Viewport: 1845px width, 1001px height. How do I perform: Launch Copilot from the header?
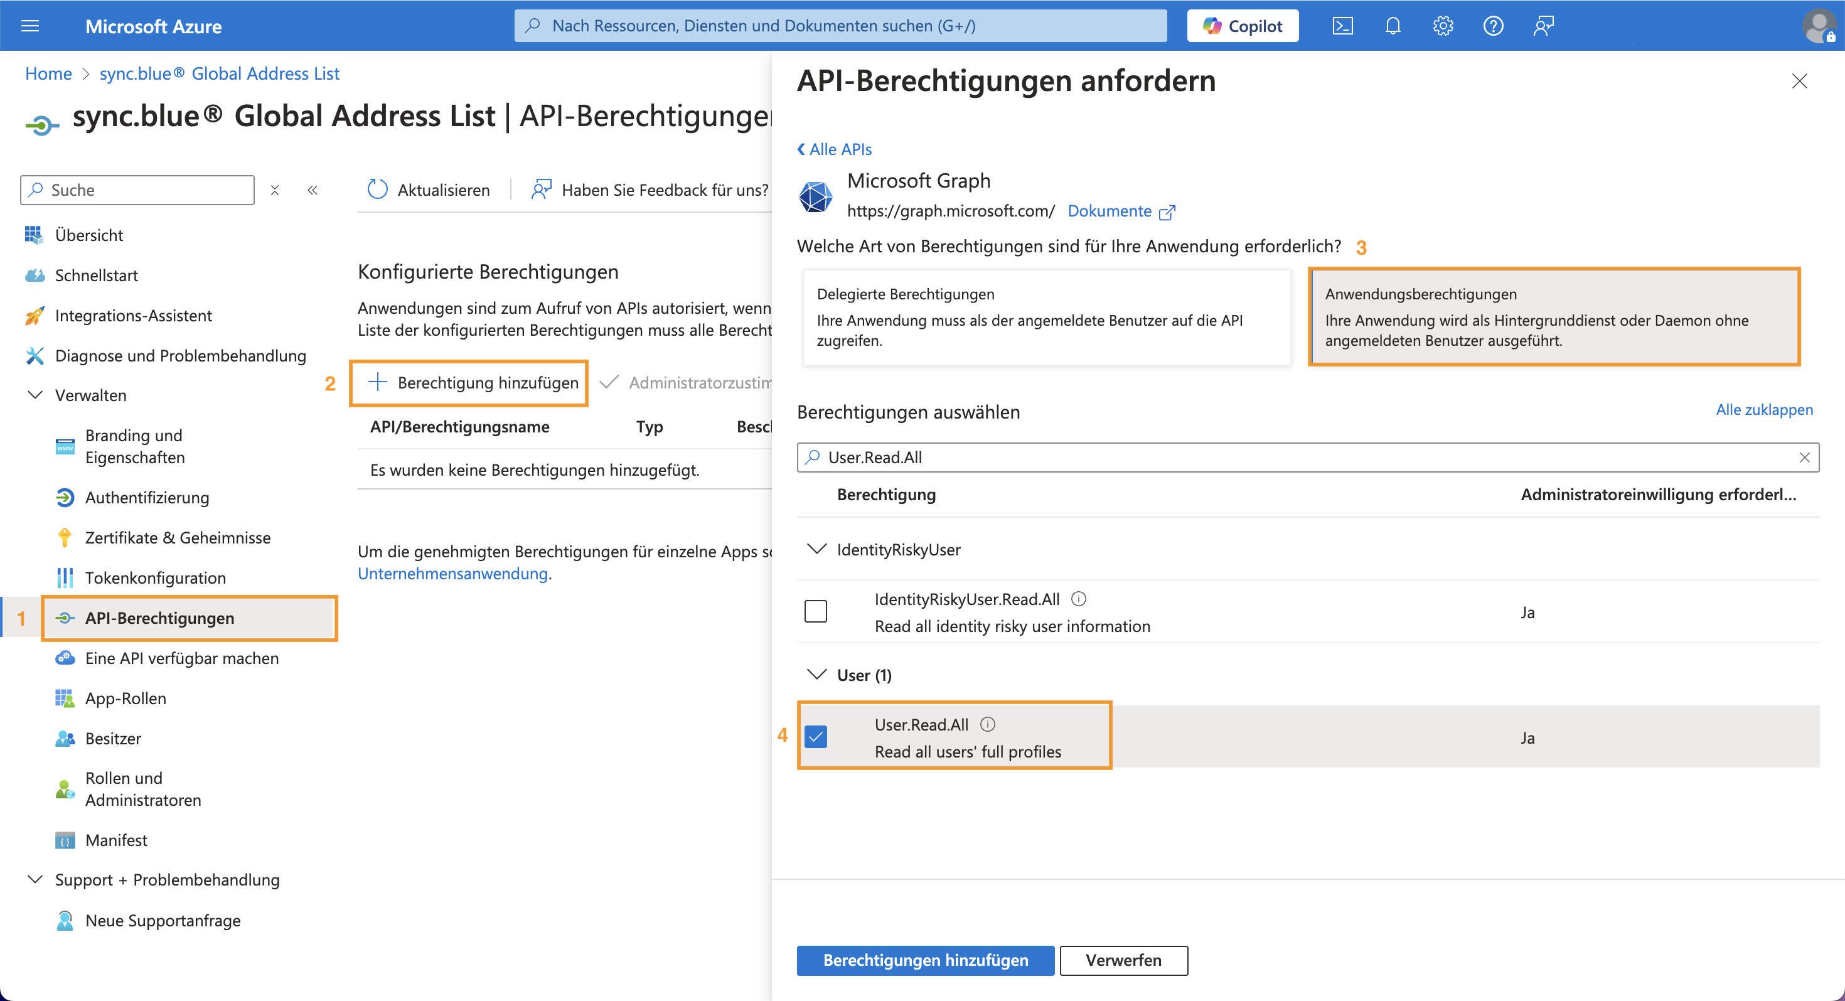pos(1242,26)
